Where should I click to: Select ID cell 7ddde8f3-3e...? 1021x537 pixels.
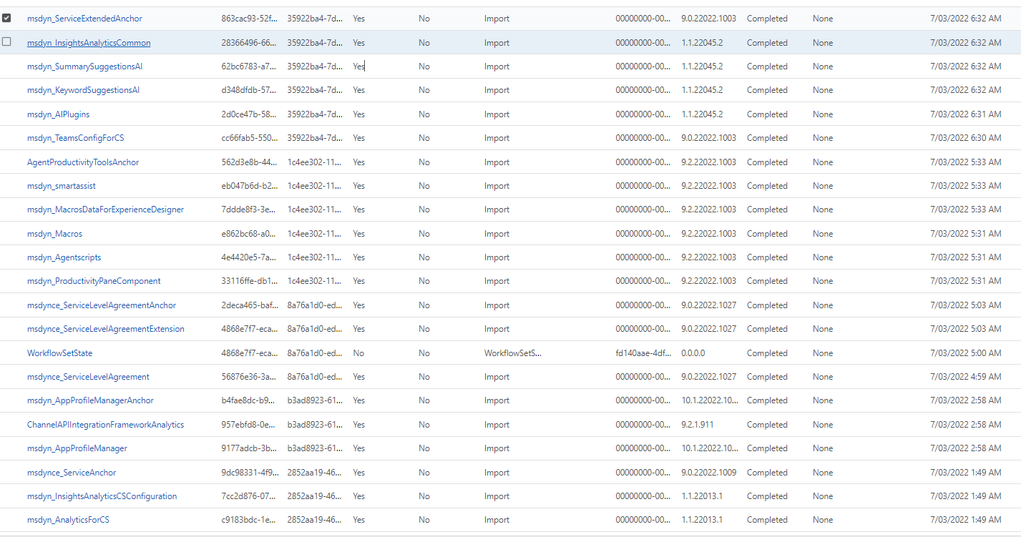click(x=249, y=210)
